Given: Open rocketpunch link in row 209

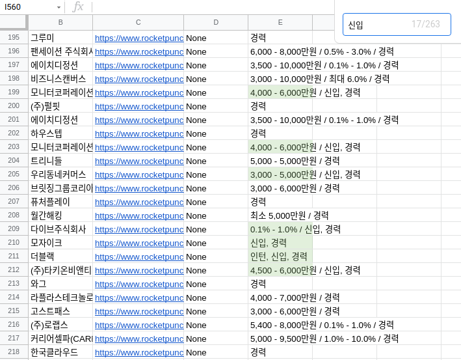Looking at the screenshot, I should pos(139,230).
